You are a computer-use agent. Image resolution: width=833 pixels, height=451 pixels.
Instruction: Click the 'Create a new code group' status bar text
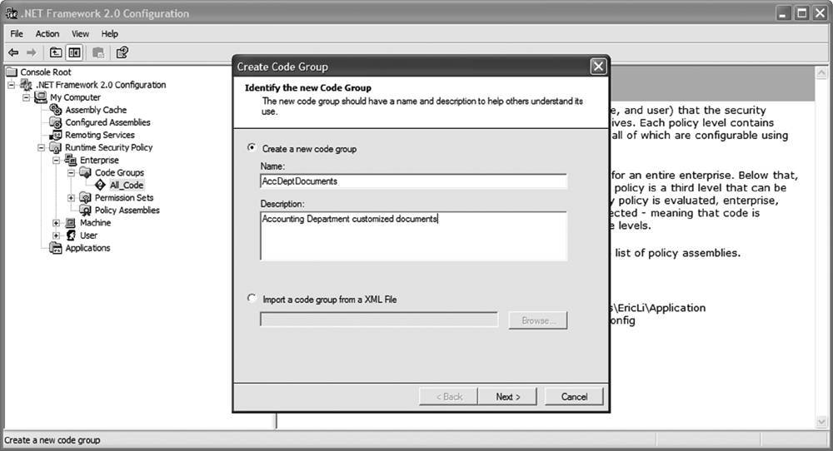coord(52,440)
